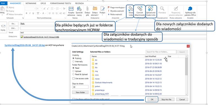This screenshot has height=105, width=216.
Task: Click the numbered list icon
Action: 57,9
